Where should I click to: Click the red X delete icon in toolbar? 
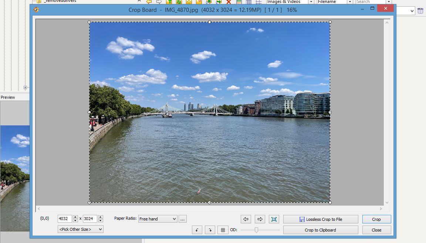229,2
